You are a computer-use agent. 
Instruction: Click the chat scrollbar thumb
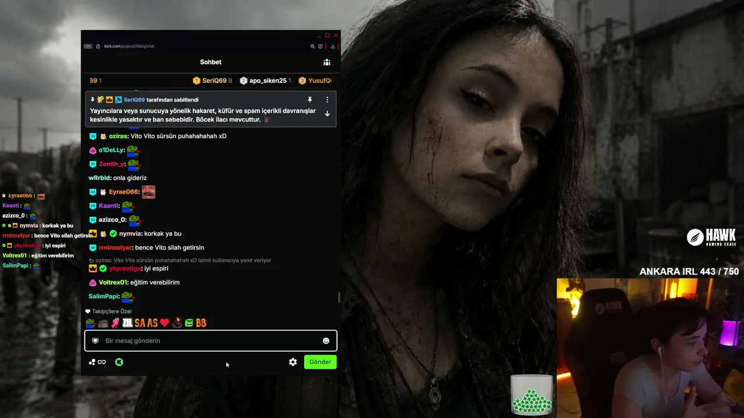(338, 298)
